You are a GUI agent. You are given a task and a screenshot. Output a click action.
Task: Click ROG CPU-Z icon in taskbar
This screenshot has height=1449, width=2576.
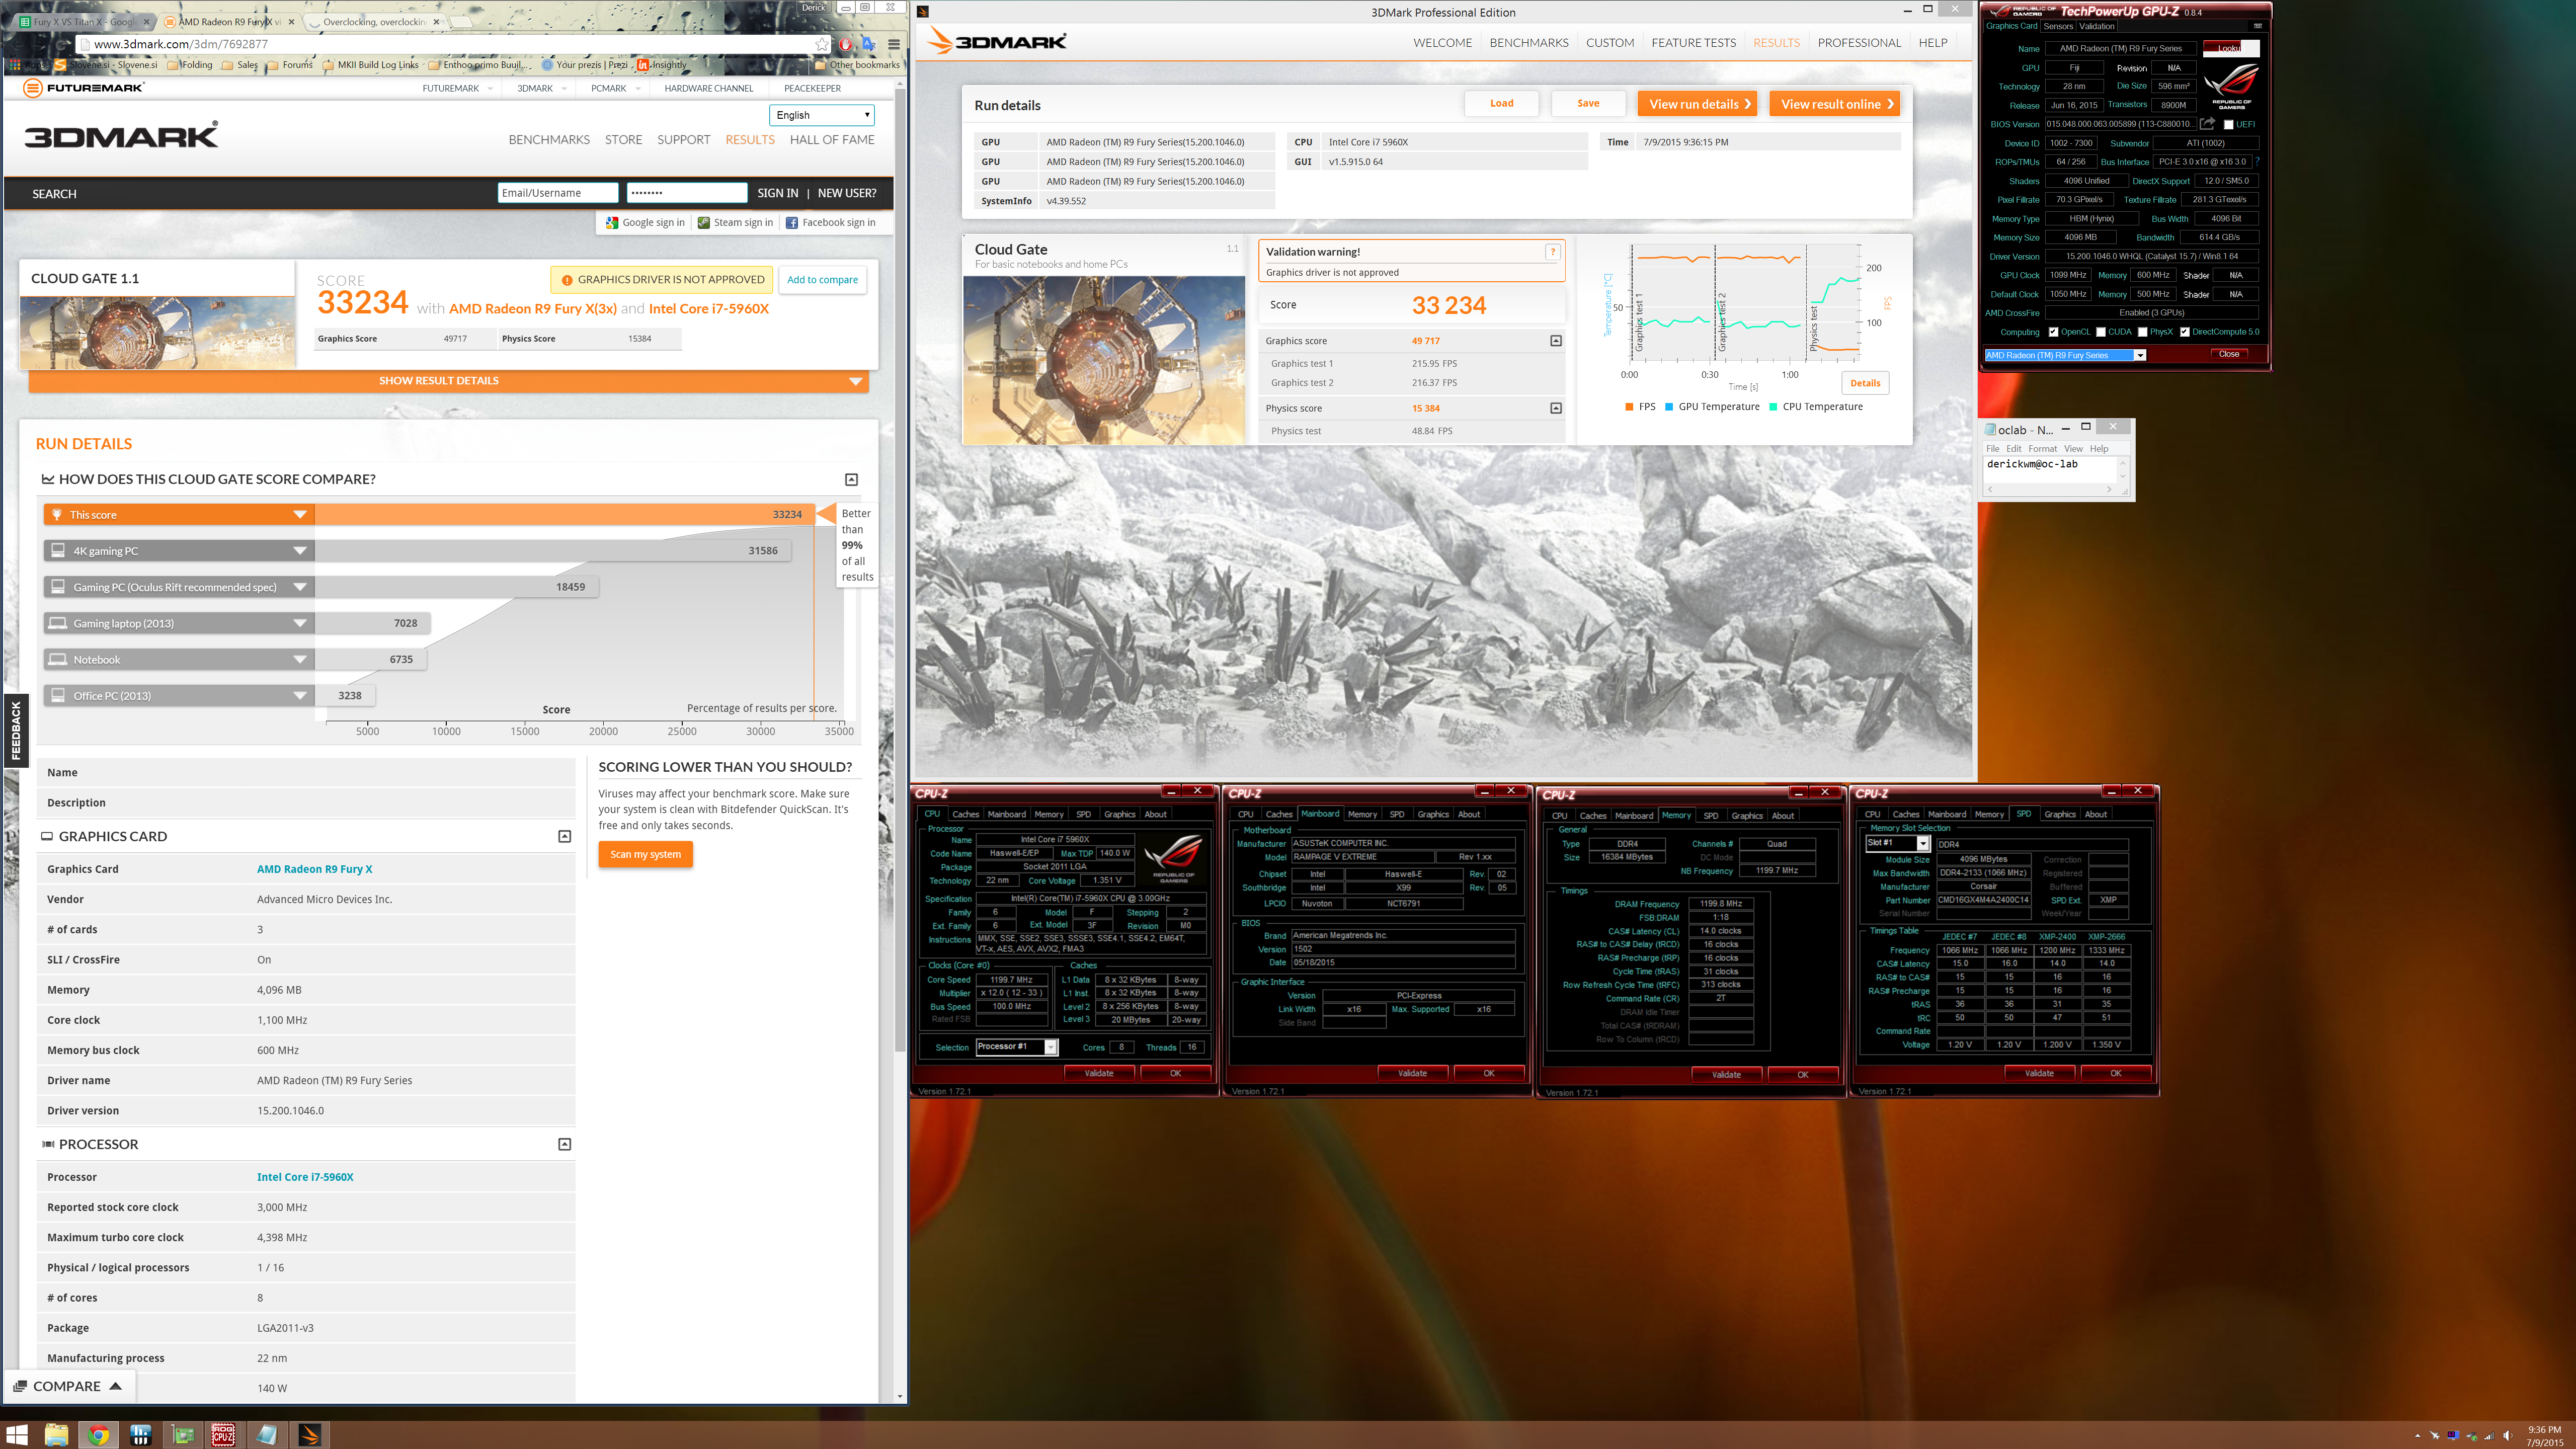tap(223, 1435)
